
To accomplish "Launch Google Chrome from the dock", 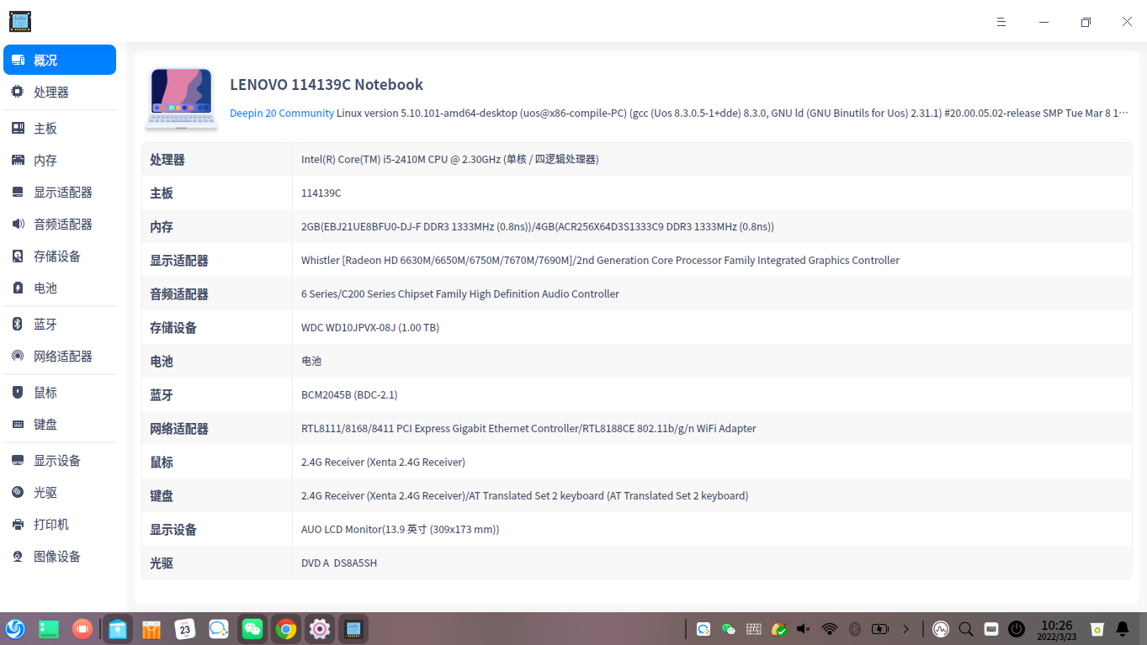I will 286,628.
